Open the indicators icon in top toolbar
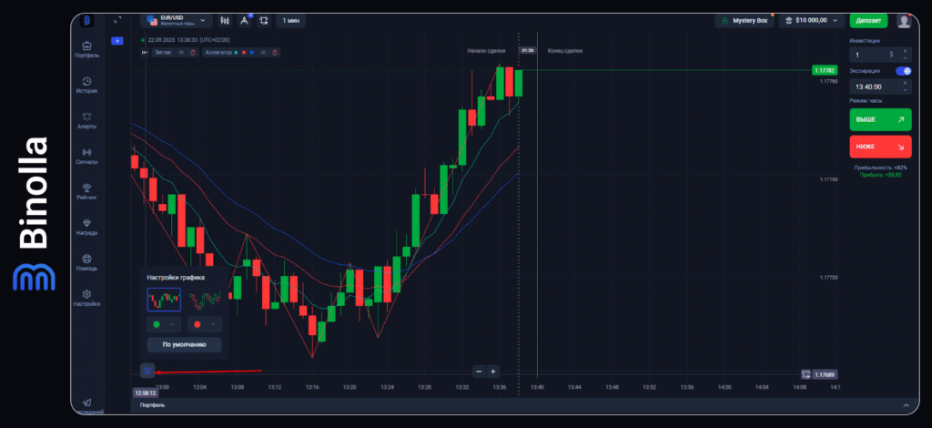932x428 pixels. pyautogui.click(x=245, y=20)
